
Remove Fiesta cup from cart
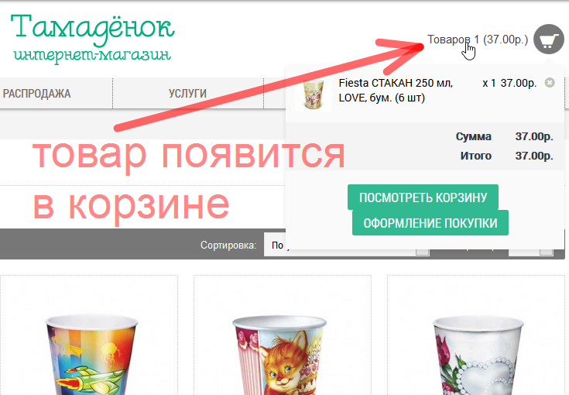coord(550,82)
